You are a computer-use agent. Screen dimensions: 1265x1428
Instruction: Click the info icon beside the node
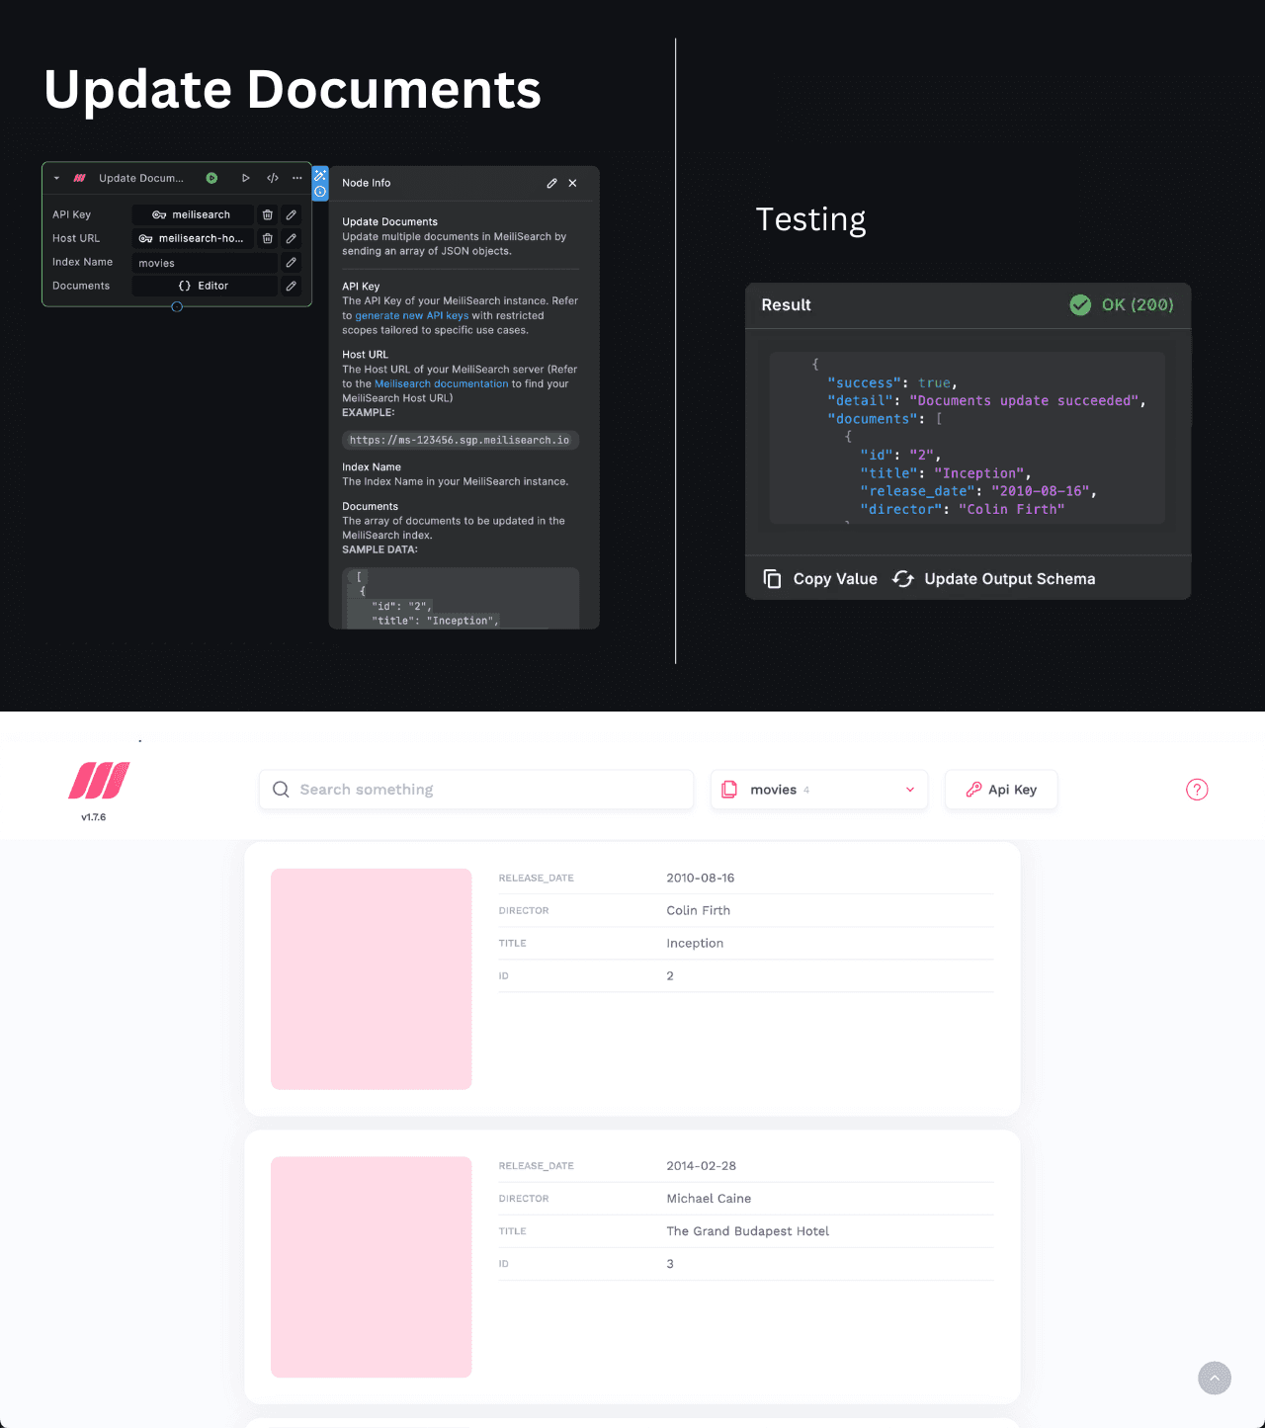pyautogui.click(x=320, y=192)
